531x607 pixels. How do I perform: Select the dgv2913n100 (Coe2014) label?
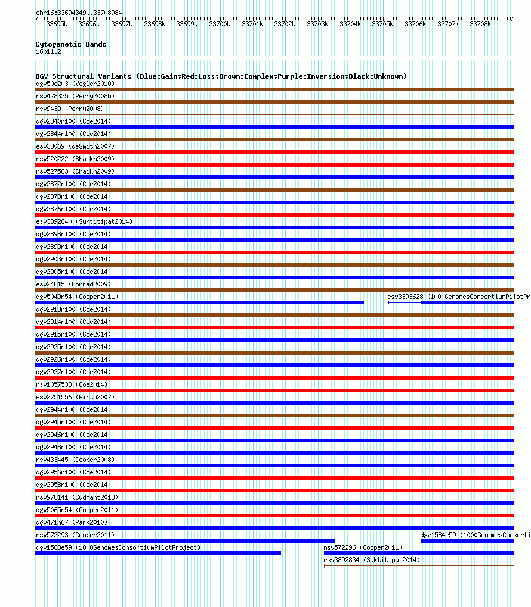(73, 309)
